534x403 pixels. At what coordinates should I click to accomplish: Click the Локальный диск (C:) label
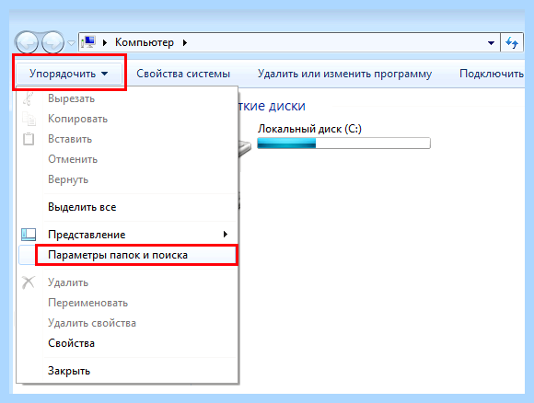(x=309, y=129)
